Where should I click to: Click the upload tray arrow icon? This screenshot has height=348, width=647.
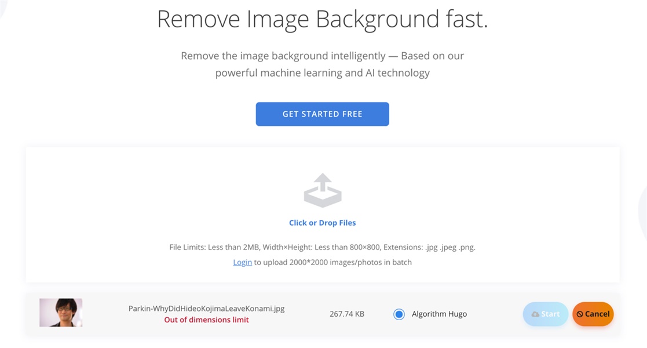tap(323, 190)
